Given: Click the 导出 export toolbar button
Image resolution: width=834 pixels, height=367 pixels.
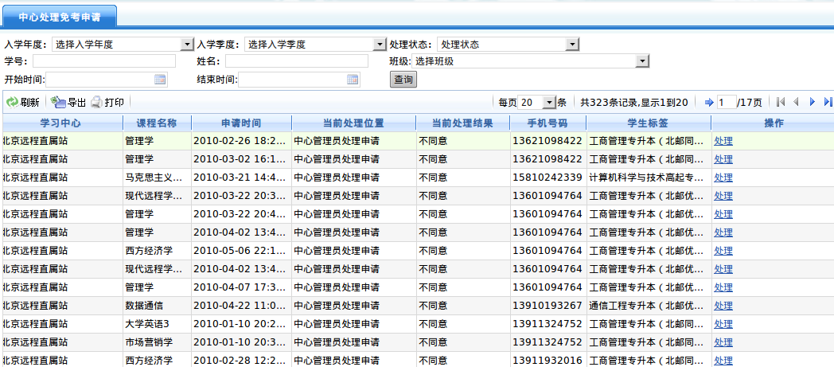Looking at the screenshot, I should click(x=68, y=102).
